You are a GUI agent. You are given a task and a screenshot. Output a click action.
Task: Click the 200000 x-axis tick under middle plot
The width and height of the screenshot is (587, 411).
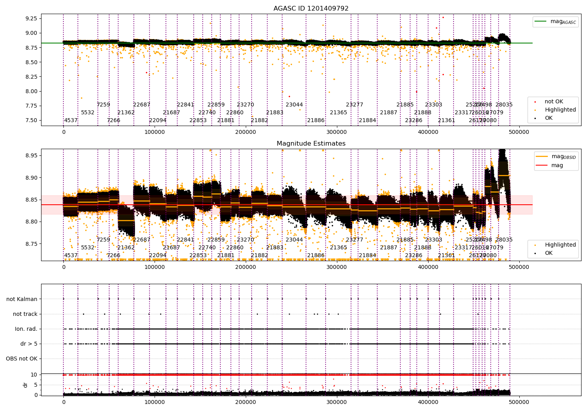coord(246,267)
